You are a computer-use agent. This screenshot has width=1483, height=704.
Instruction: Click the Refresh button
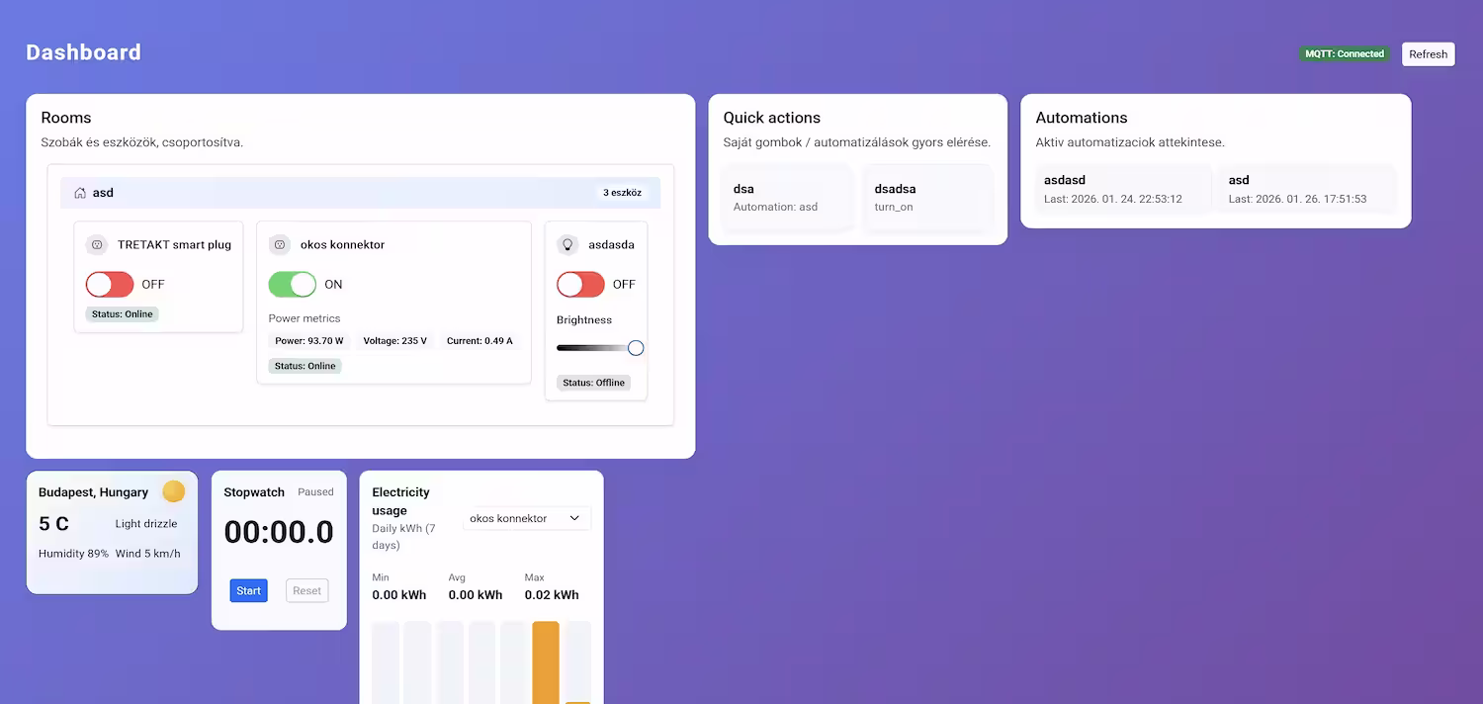pyautogui.click(x=1428, y=53)
